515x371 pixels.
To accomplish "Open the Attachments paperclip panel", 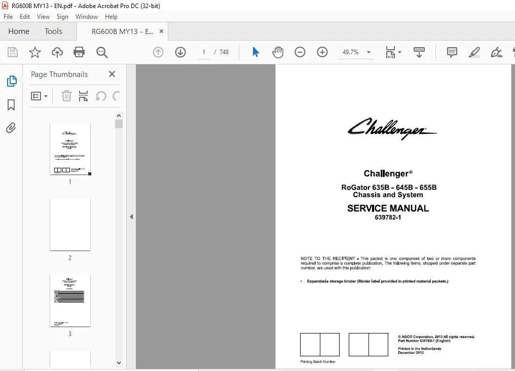I will click(x=11, y=128).
